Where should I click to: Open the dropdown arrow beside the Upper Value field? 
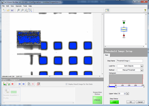point(127,94)
